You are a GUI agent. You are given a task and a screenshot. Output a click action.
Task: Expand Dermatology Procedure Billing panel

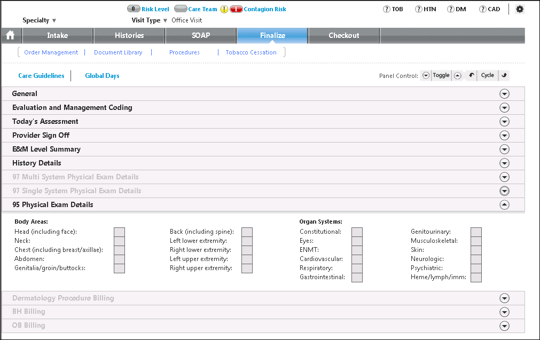[505, 298]
